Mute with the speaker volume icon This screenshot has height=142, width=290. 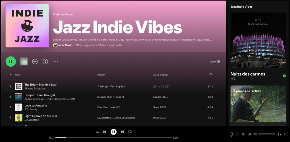pos(255,134)
